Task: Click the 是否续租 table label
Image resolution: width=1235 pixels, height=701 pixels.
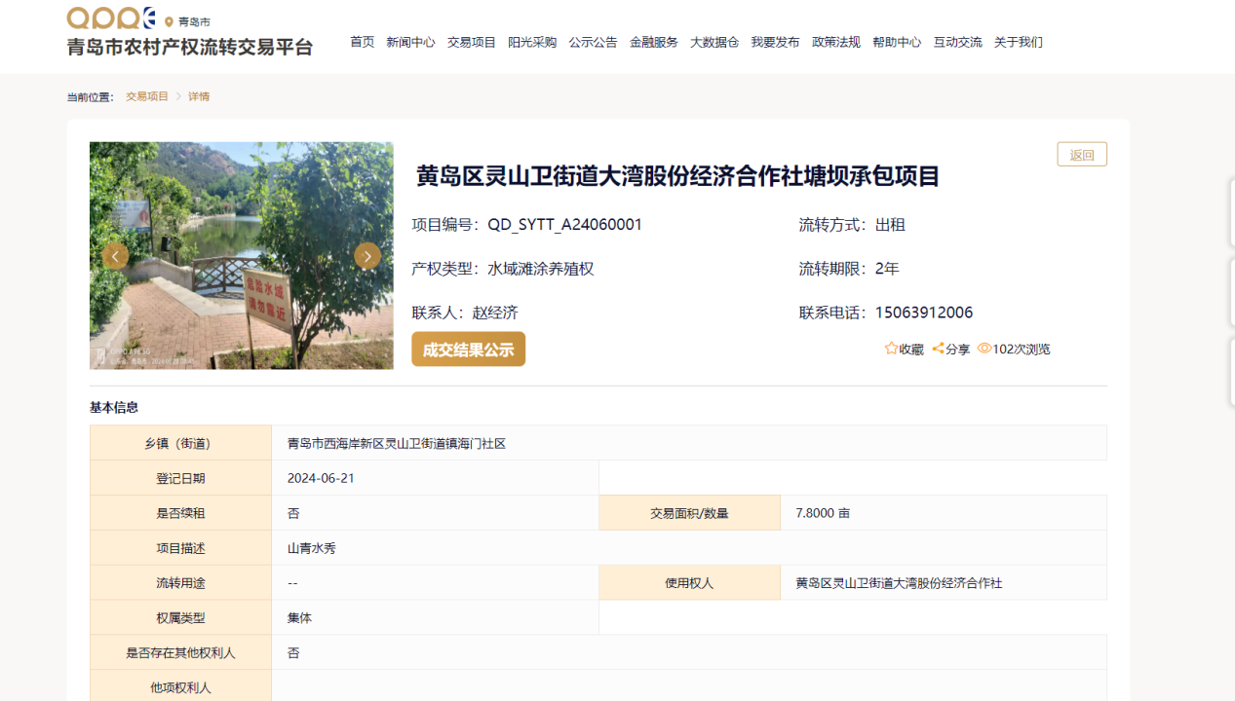Action: (180, 513)
